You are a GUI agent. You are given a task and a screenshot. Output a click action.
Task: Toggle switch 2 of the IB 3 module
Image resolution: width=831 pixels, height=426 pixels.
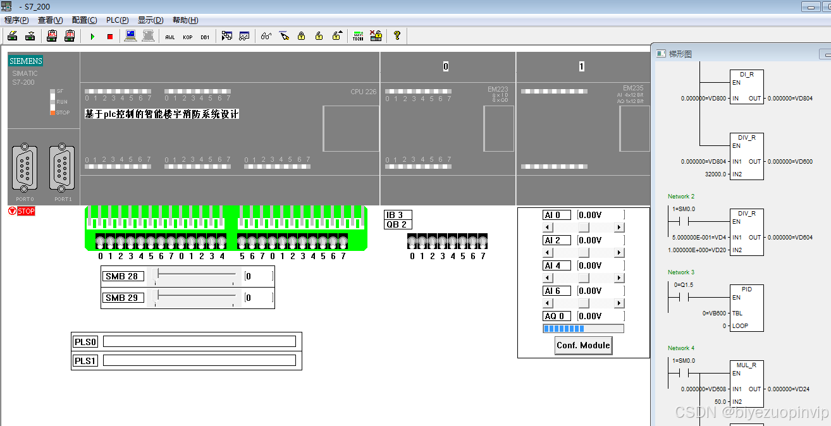(433, 241)
